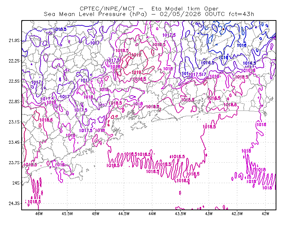
Task: Click the 43.5W longitude axis label
Action: (x=181, y=214)
